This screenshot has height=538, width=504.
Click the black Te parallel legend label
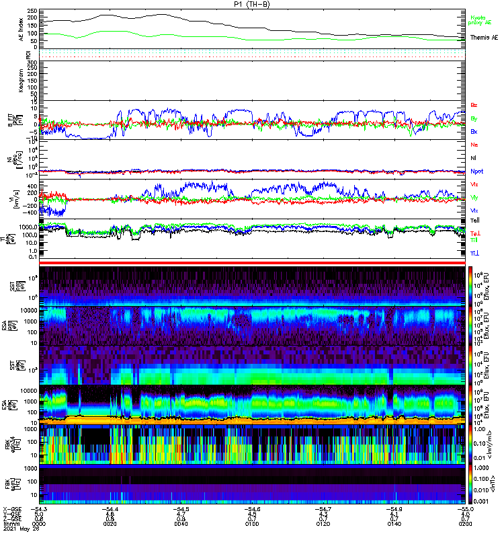pos(475,221)
